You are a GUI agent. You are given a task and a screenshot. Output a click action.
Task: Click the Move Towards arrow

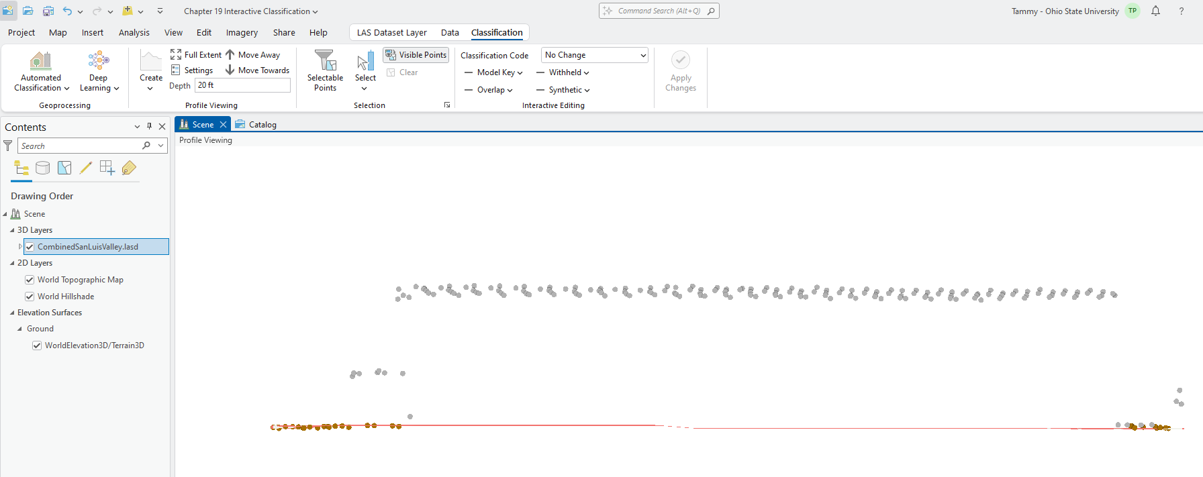(230, 70)
